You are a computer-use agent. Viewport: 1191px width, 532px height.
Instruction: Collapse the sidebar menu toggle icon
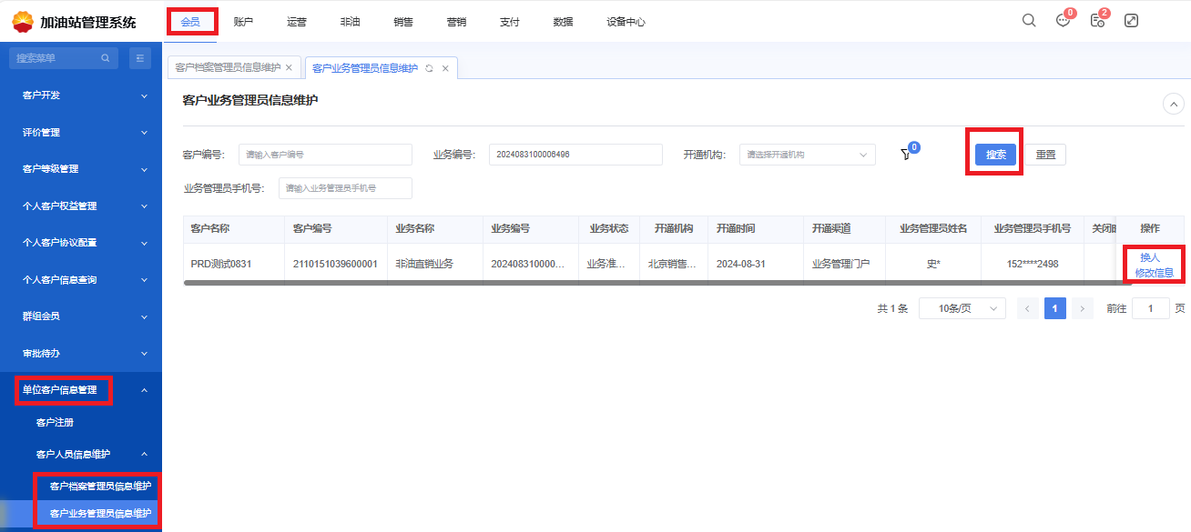(x=140, y=58)
